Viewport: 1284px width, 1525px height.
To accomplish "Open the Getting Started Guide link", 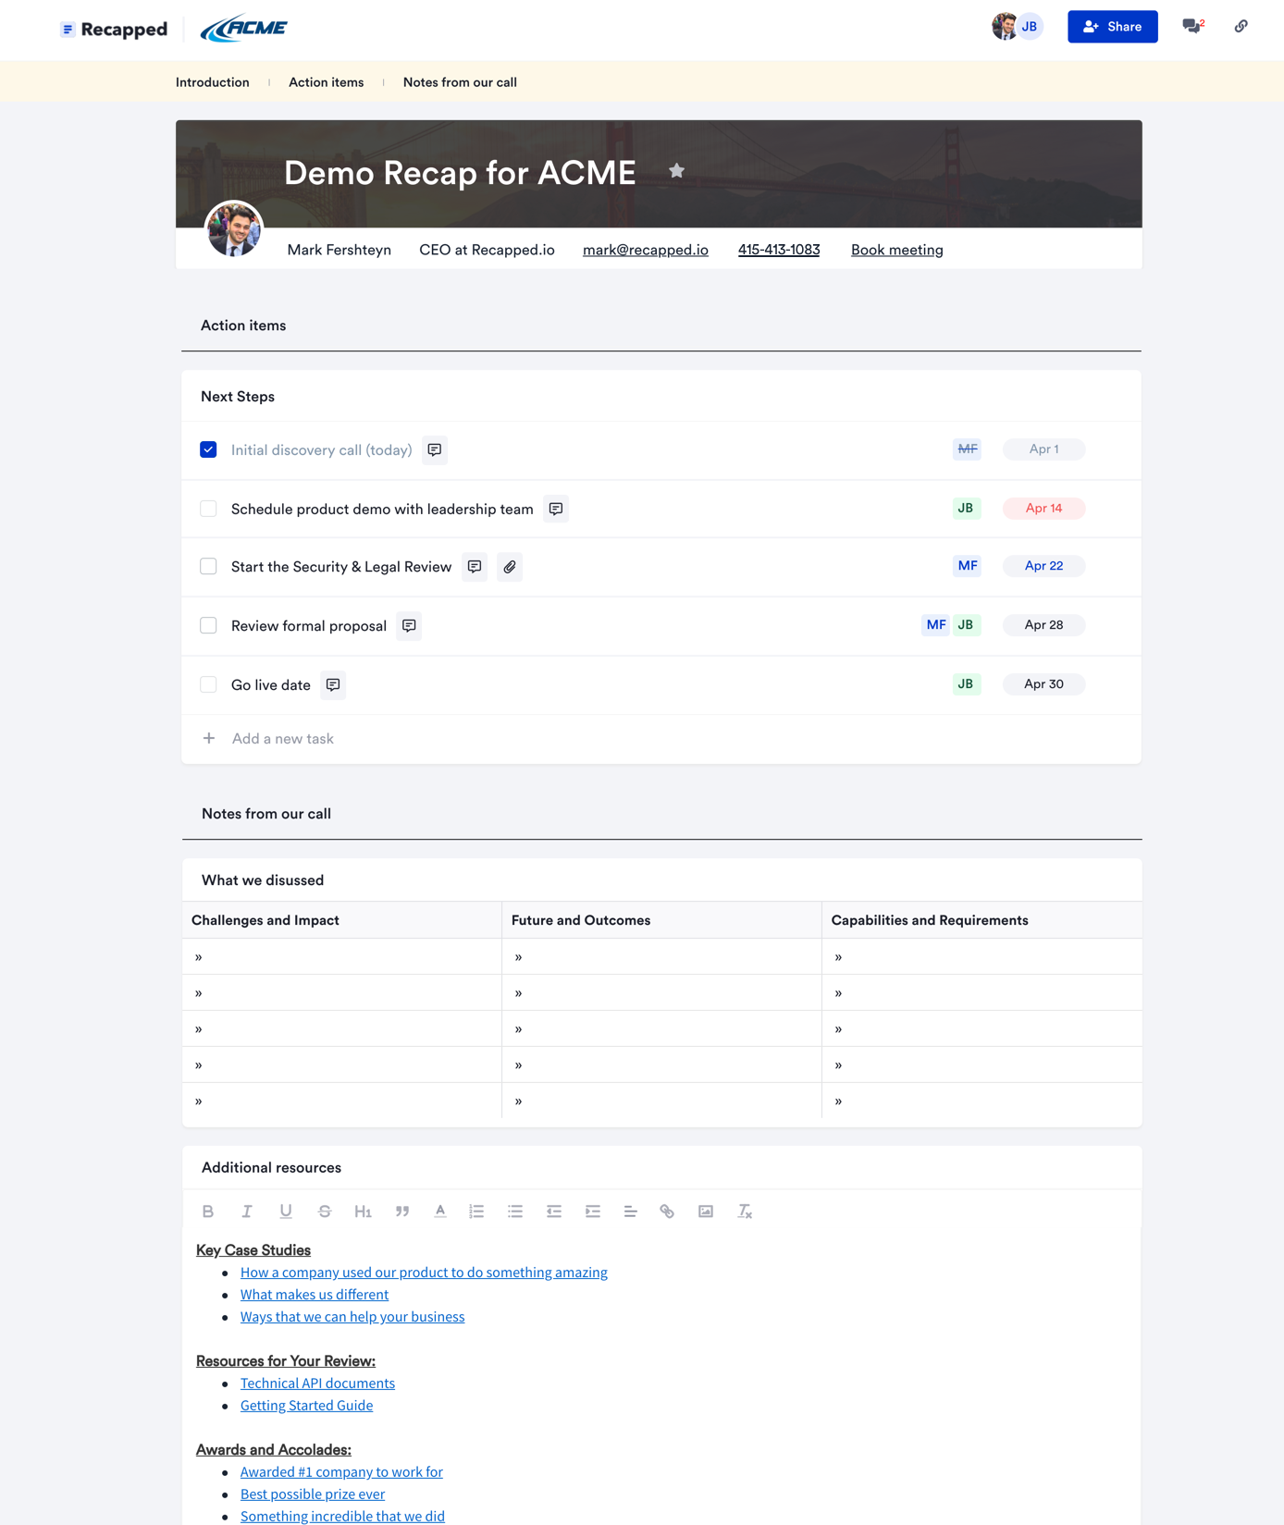I will (x=306, y=1406).
